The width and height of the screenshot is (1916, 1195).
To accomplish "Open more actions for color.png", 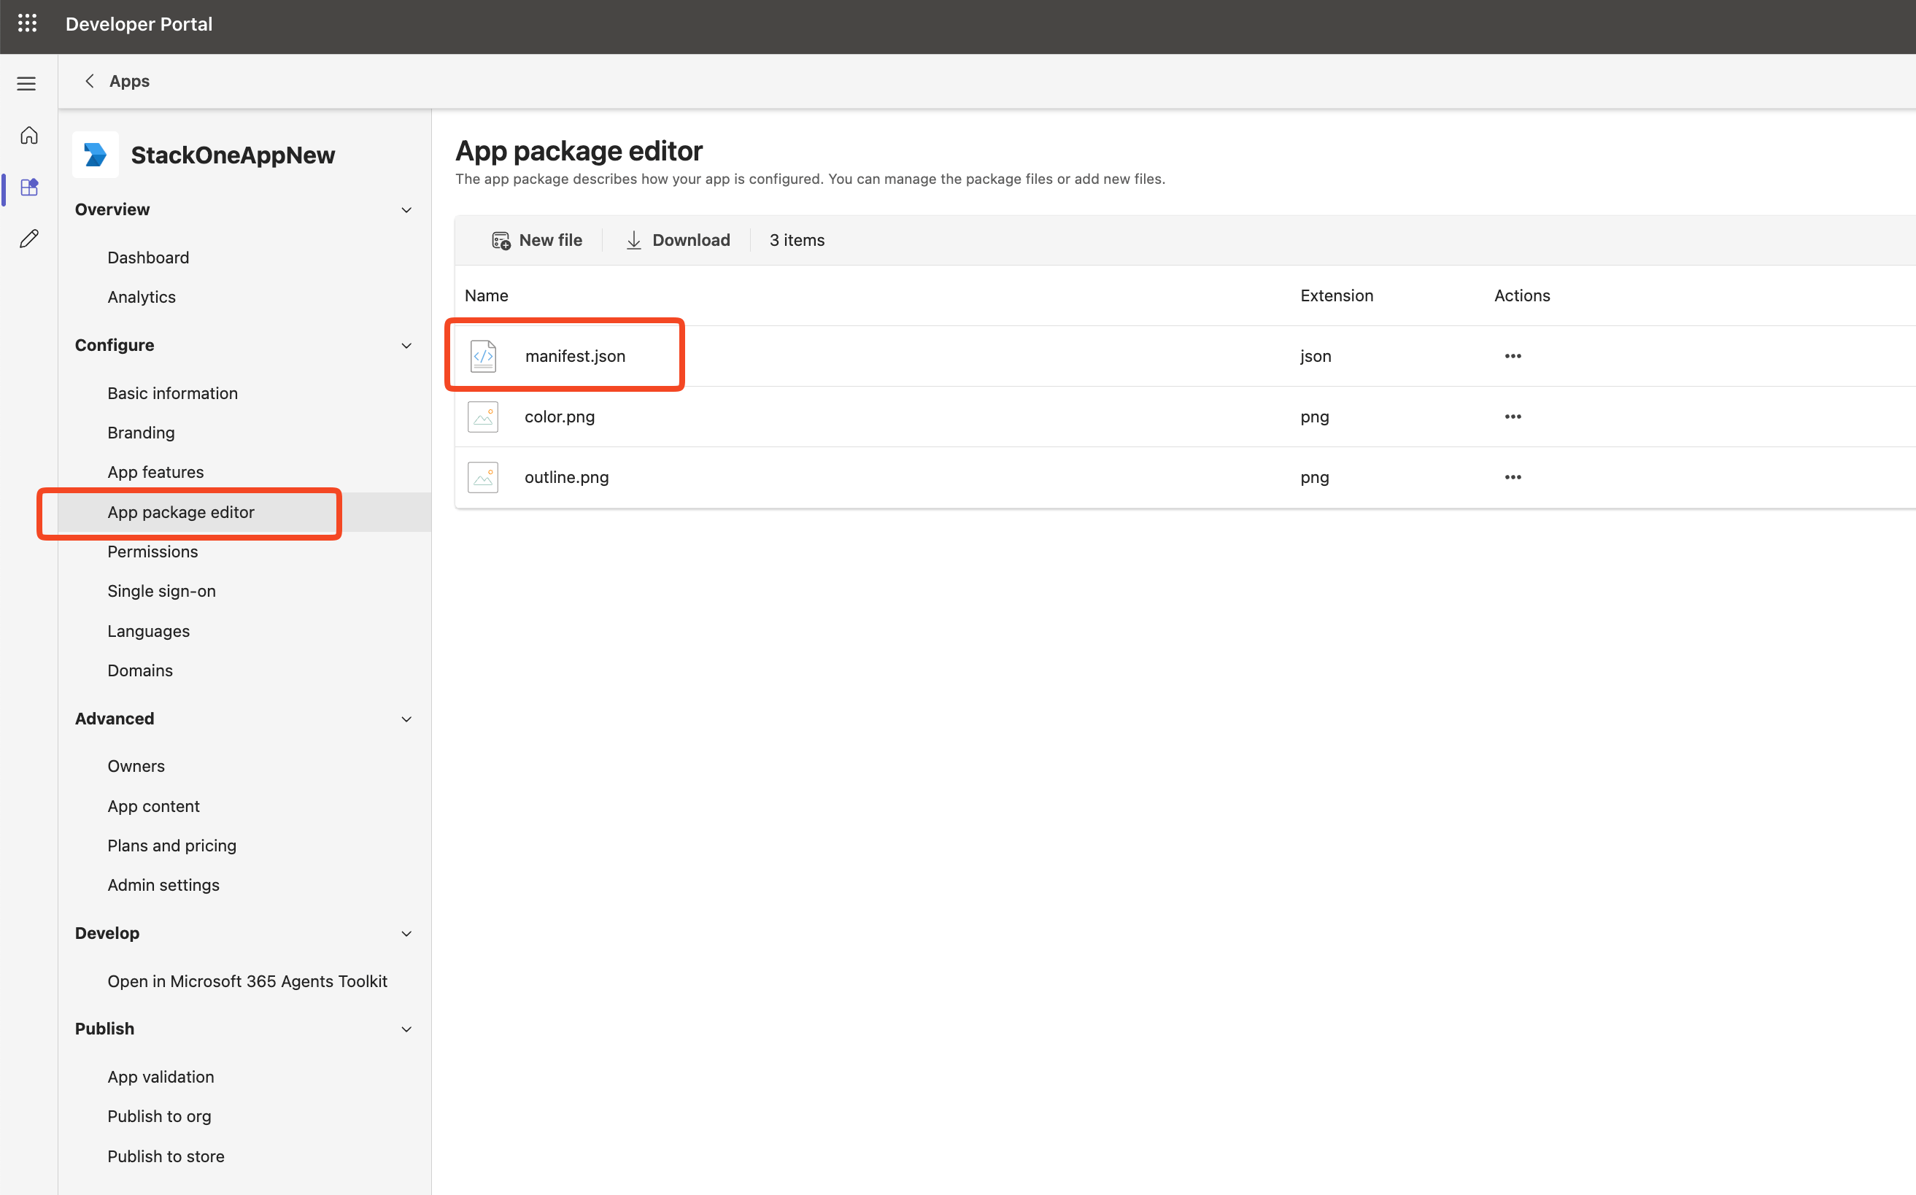I will pyautogui.click(x=1513, y=417).
